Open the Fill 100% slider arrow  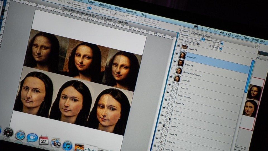(220, 49)
